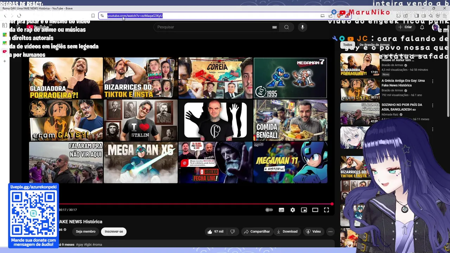450x253 pixels.
Task: Click the share icon in address bar
Action: click(330, 16)
